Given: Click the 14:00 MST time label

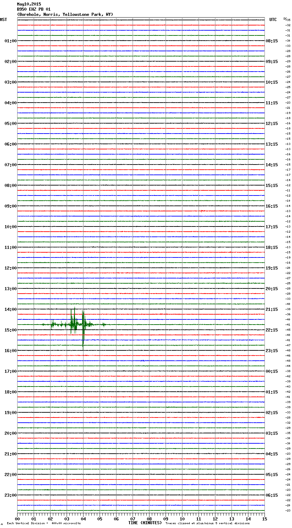Looking at the screenshot, I should click(x=10, y=309).
